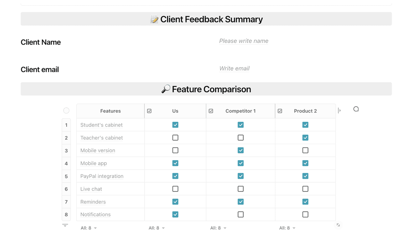Check Product 2 checkbox for Notifications

click(x=305, y=214)
